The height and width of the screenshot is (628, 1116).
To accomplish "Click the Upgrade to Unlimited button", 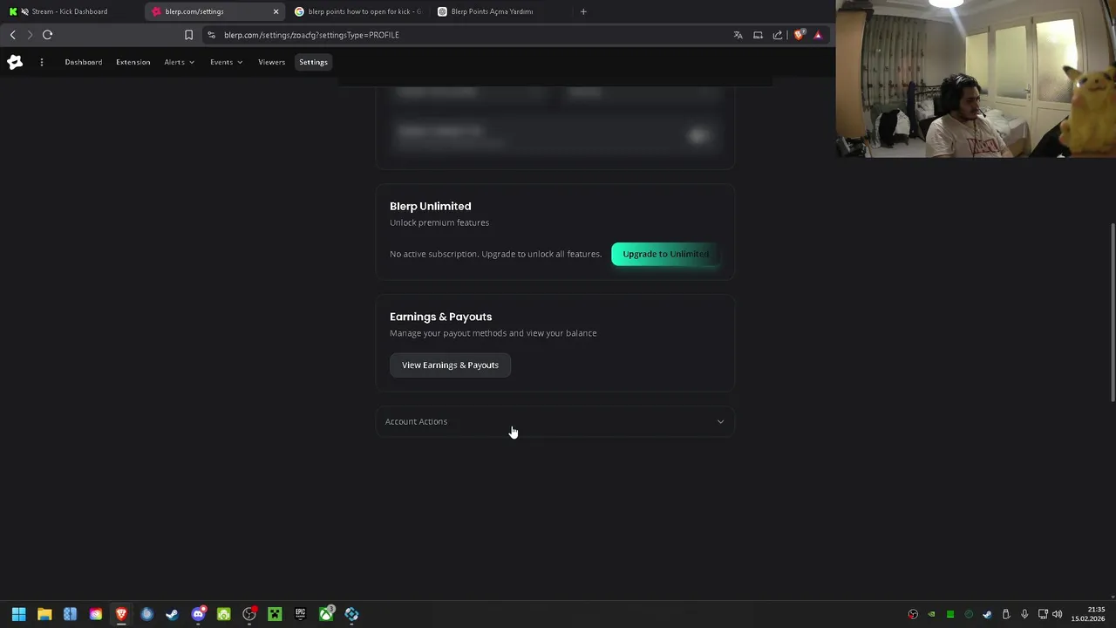I will coord(665,254).
